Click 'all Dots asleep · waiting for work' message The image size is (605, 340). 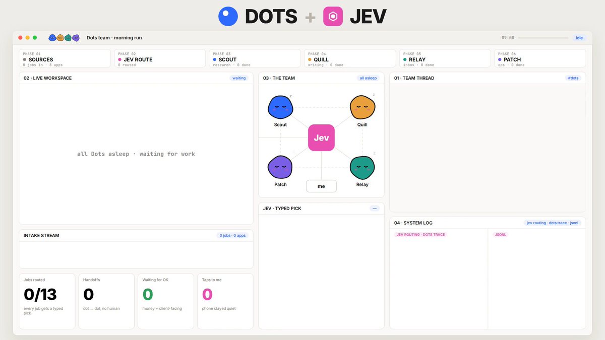click(136, 154)
